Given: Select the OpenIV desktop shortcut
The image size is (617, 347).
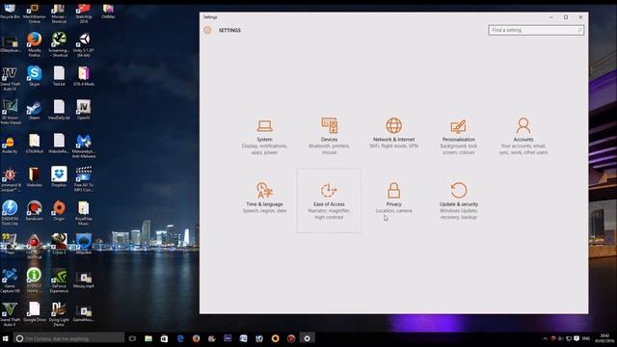Looking at the screenshot, I should (x=84, y=110).
